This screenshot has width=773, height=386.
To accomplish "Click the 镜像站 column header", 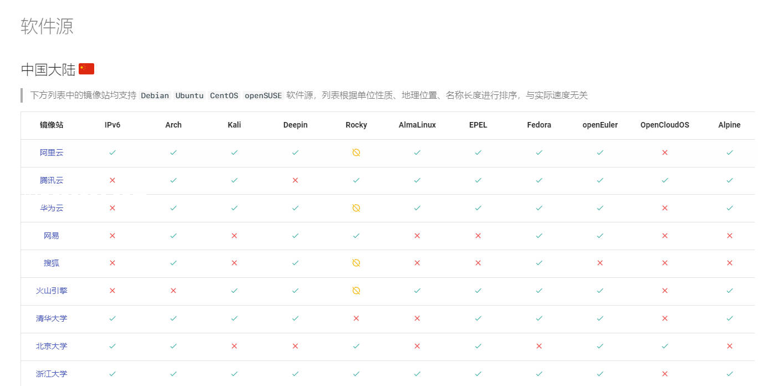I will [x=52, y=125].
